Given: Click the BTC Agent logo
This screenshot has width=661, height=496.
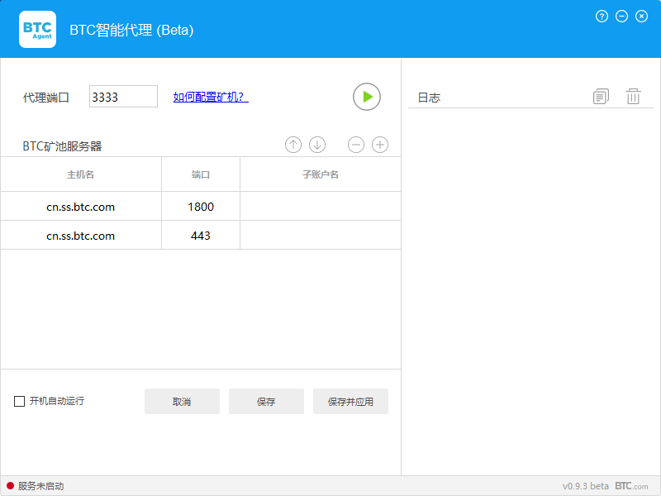Looking at the screenshot, I should [37, 30].
